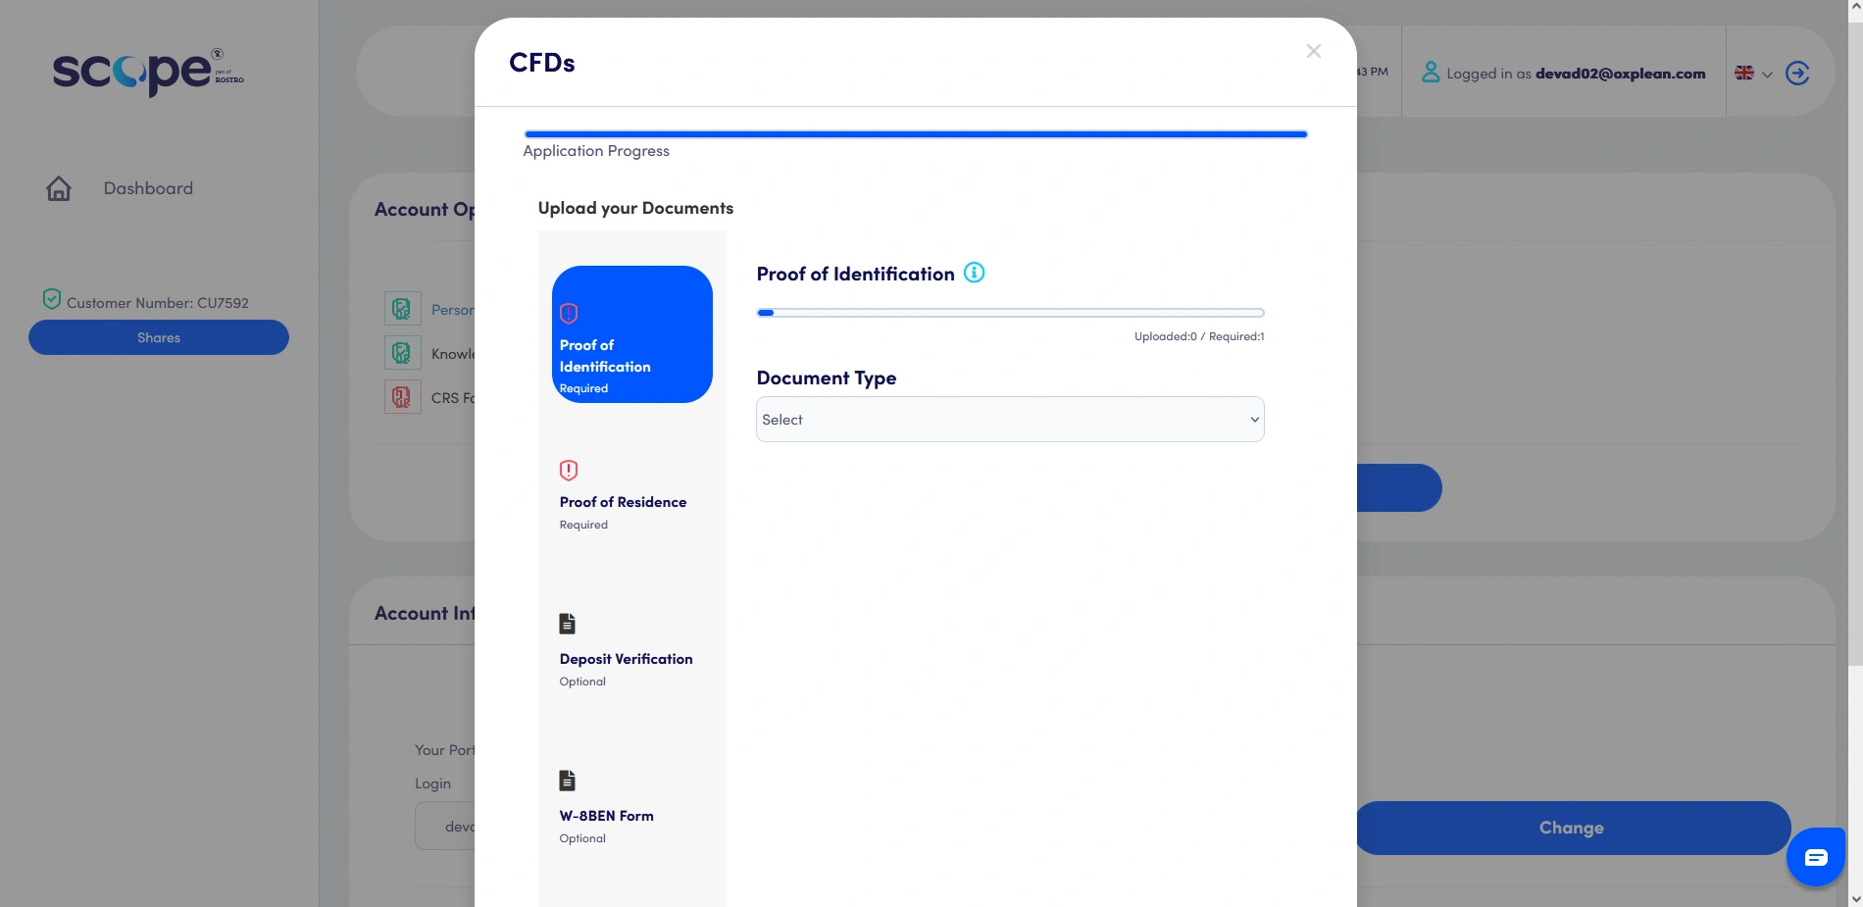Image resolution: width=1863 pixels, height=907 pixels.
Task: Click the Change button
Action: coord(1570,827)
